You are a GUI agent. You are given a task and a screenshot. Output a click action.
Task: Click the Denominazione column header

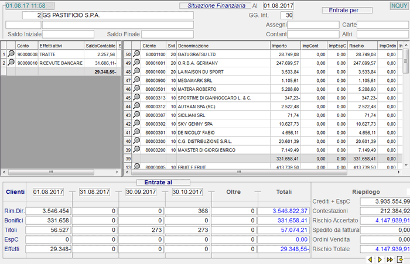point(223,46)
